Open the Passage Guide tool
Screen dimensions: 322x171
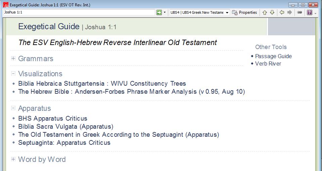pos(273,56)
